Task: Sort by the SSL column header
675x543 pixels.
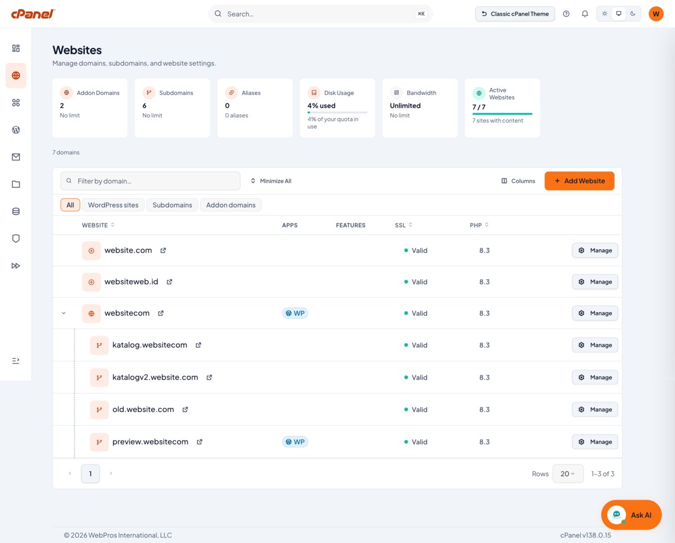Action: pos(404,225)
